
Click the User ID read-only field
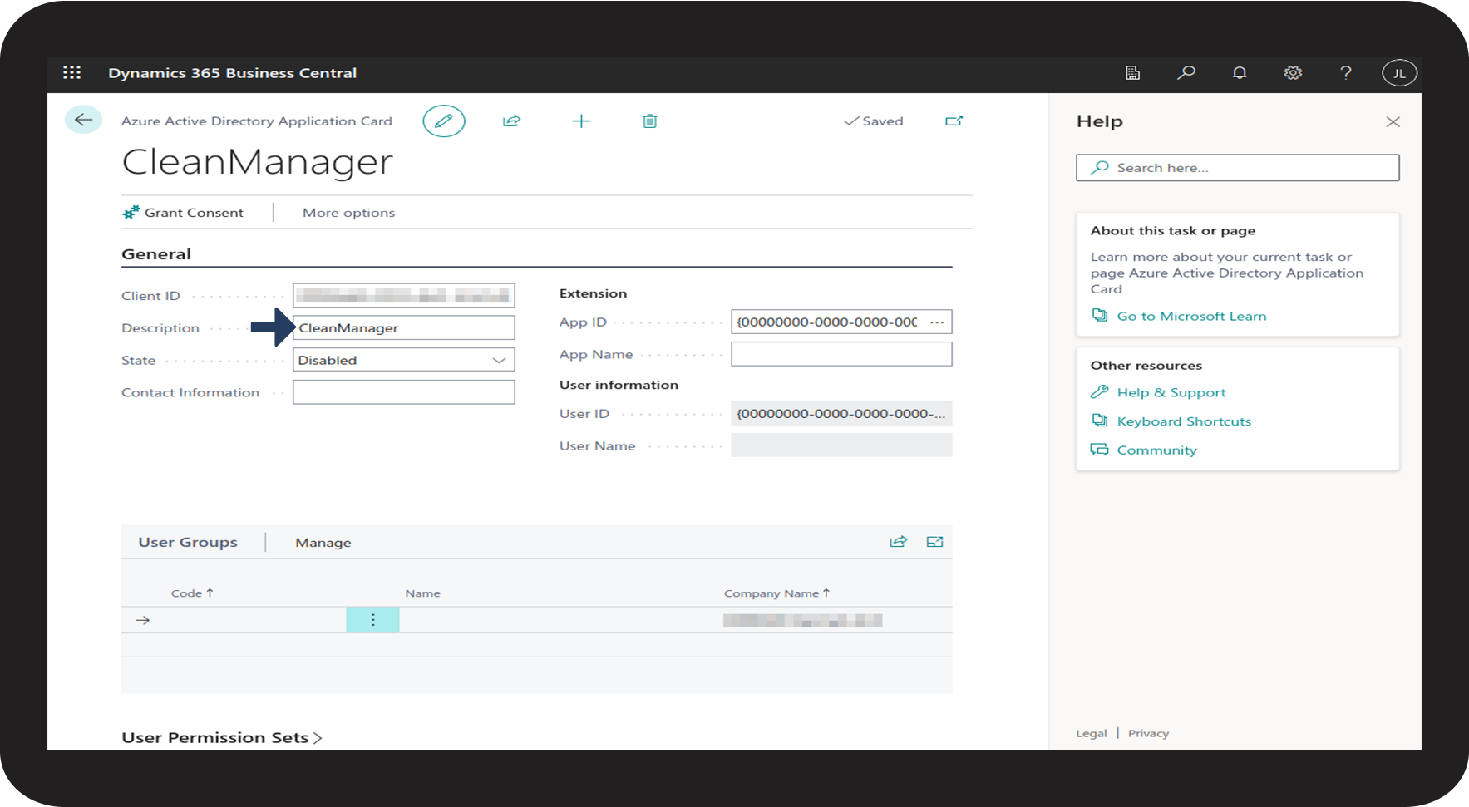tap(841, 413)
